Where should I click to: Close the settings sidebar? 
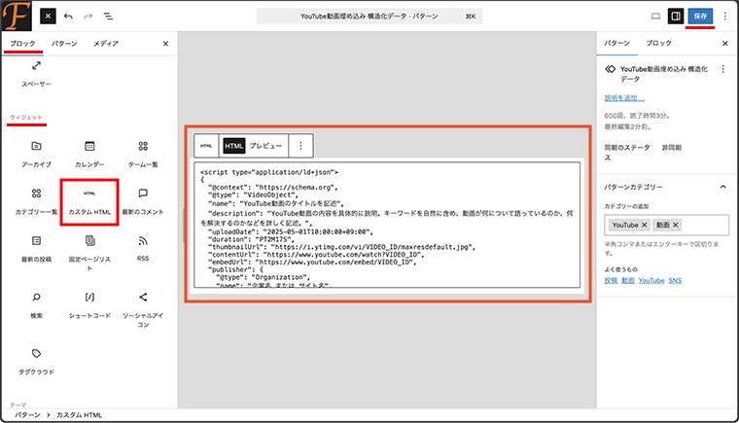coord(724,44)
